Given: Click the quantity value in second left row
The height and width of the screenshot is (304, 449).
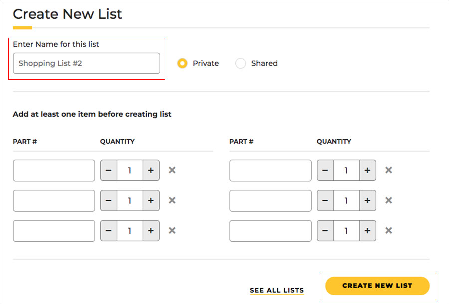Looking at the screenshot, I should [130, 200].
